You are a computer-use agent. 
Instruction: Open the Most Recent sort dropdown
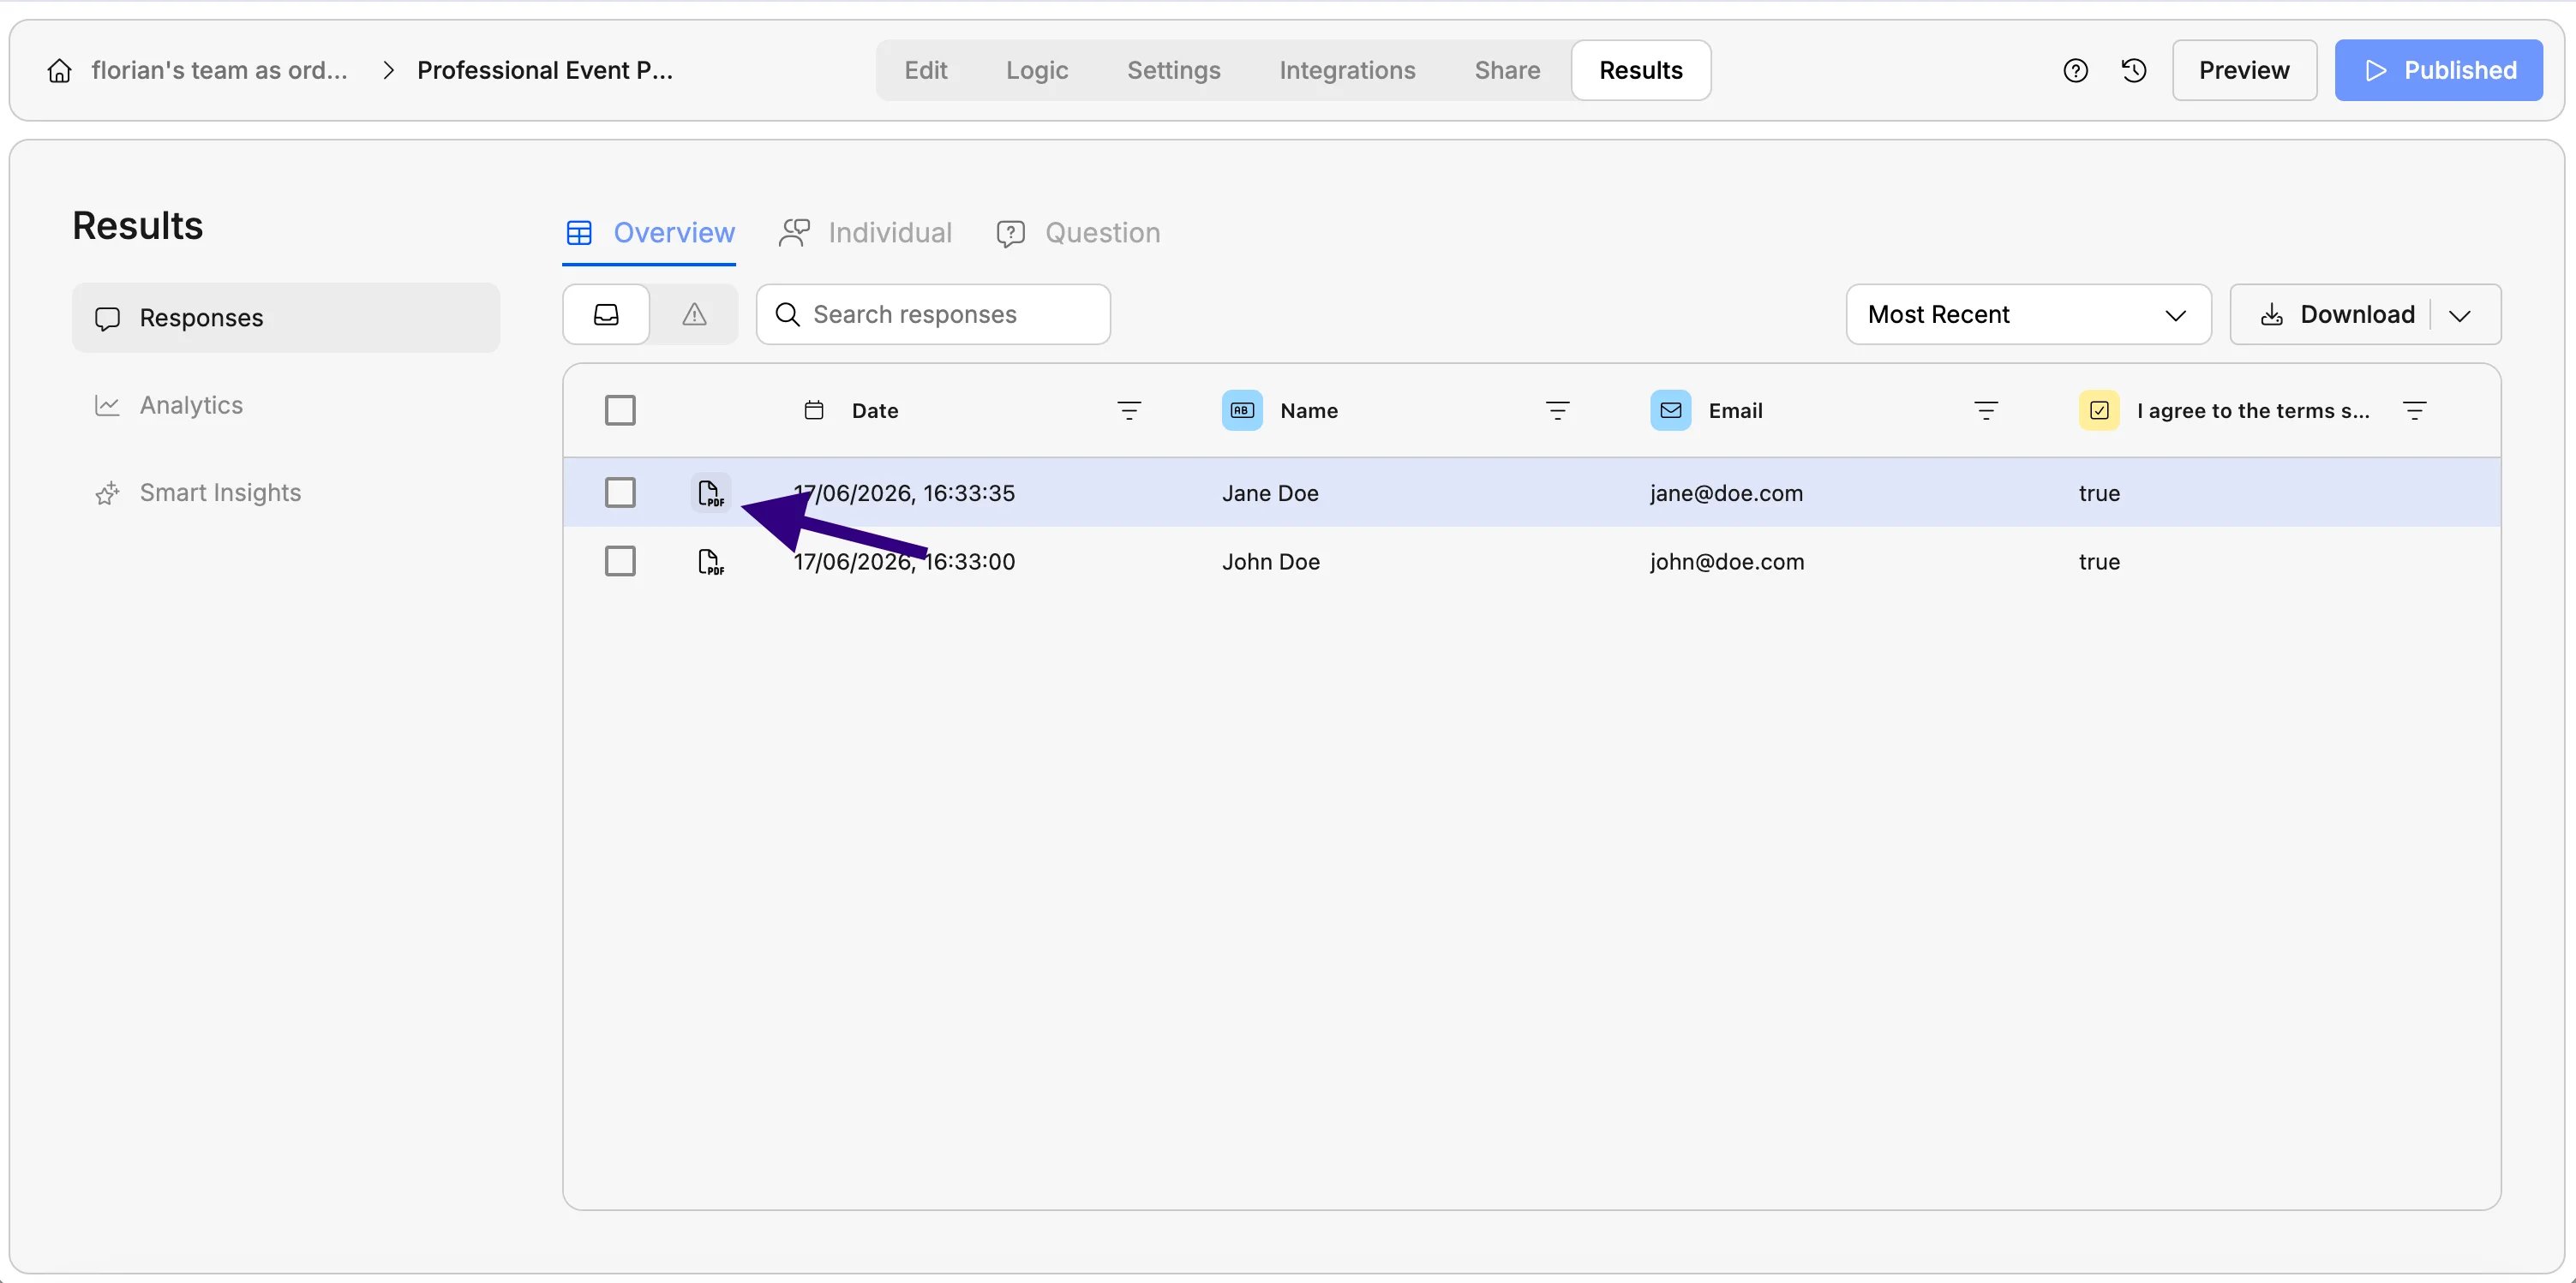coord(2028,315)
